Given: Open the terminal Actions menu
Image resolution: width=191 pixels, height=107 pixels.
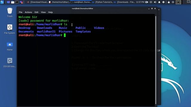Looking at the screenshot, I should click(28, 12).
